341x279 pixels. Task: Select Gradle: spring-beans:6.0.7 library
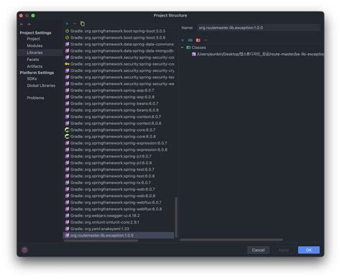119,104
